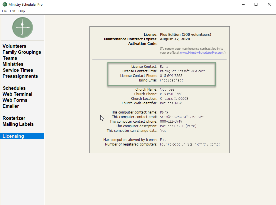Open Web Forms in the sidebar
The height and width of the screenshot is (205, 276).
(x=15, y=100)
